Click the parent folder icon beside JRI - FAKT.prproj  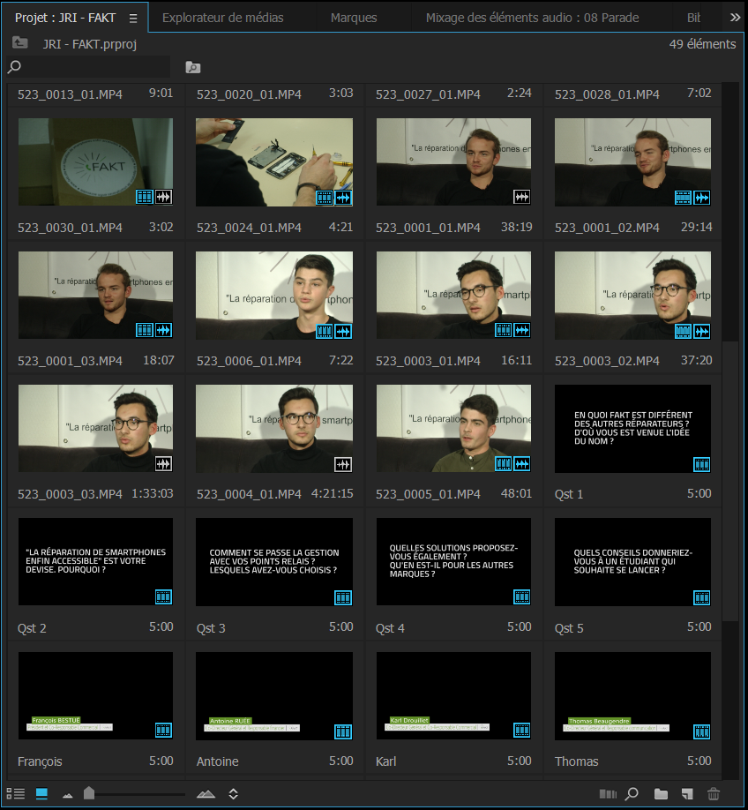[20, 42]
